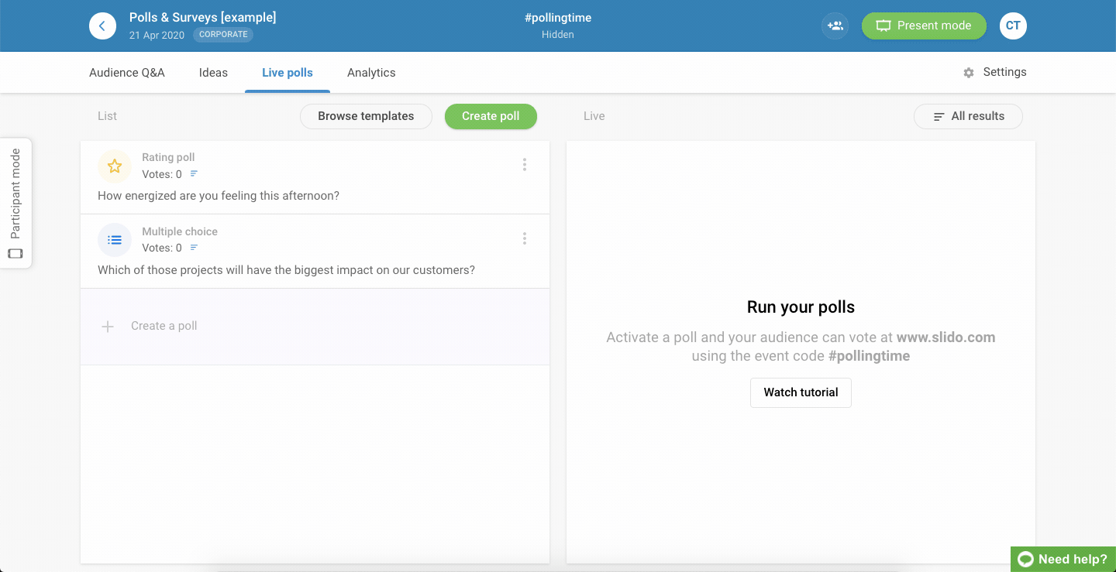Click the www.slido.com text

pyautogui.click(x=945, y=337)
